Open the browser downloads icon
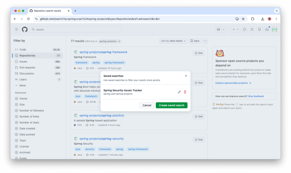The height and width of the screenshot is (173, 291). coord(263,19)
